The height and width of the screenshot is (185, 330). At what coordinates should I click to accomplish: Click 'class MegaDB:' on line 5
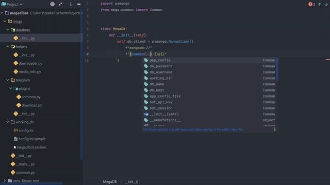[113, 29]
